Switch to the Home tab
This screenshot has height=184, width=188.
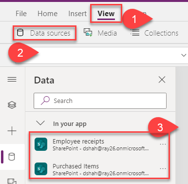click(x=47, y=14)
